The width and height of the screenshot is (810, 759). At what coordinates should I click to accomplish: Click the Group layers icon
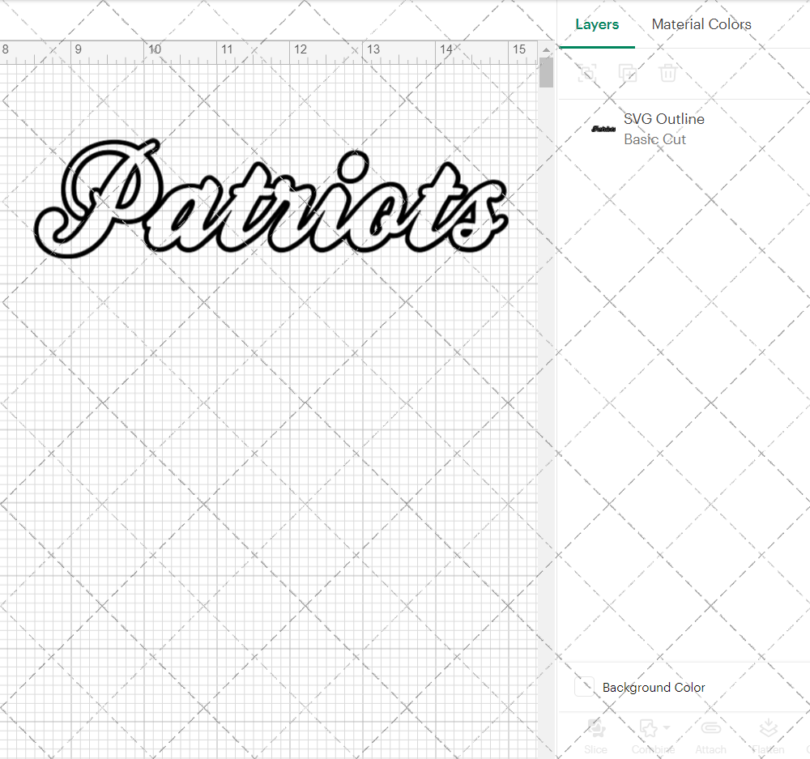pos(586,73)
